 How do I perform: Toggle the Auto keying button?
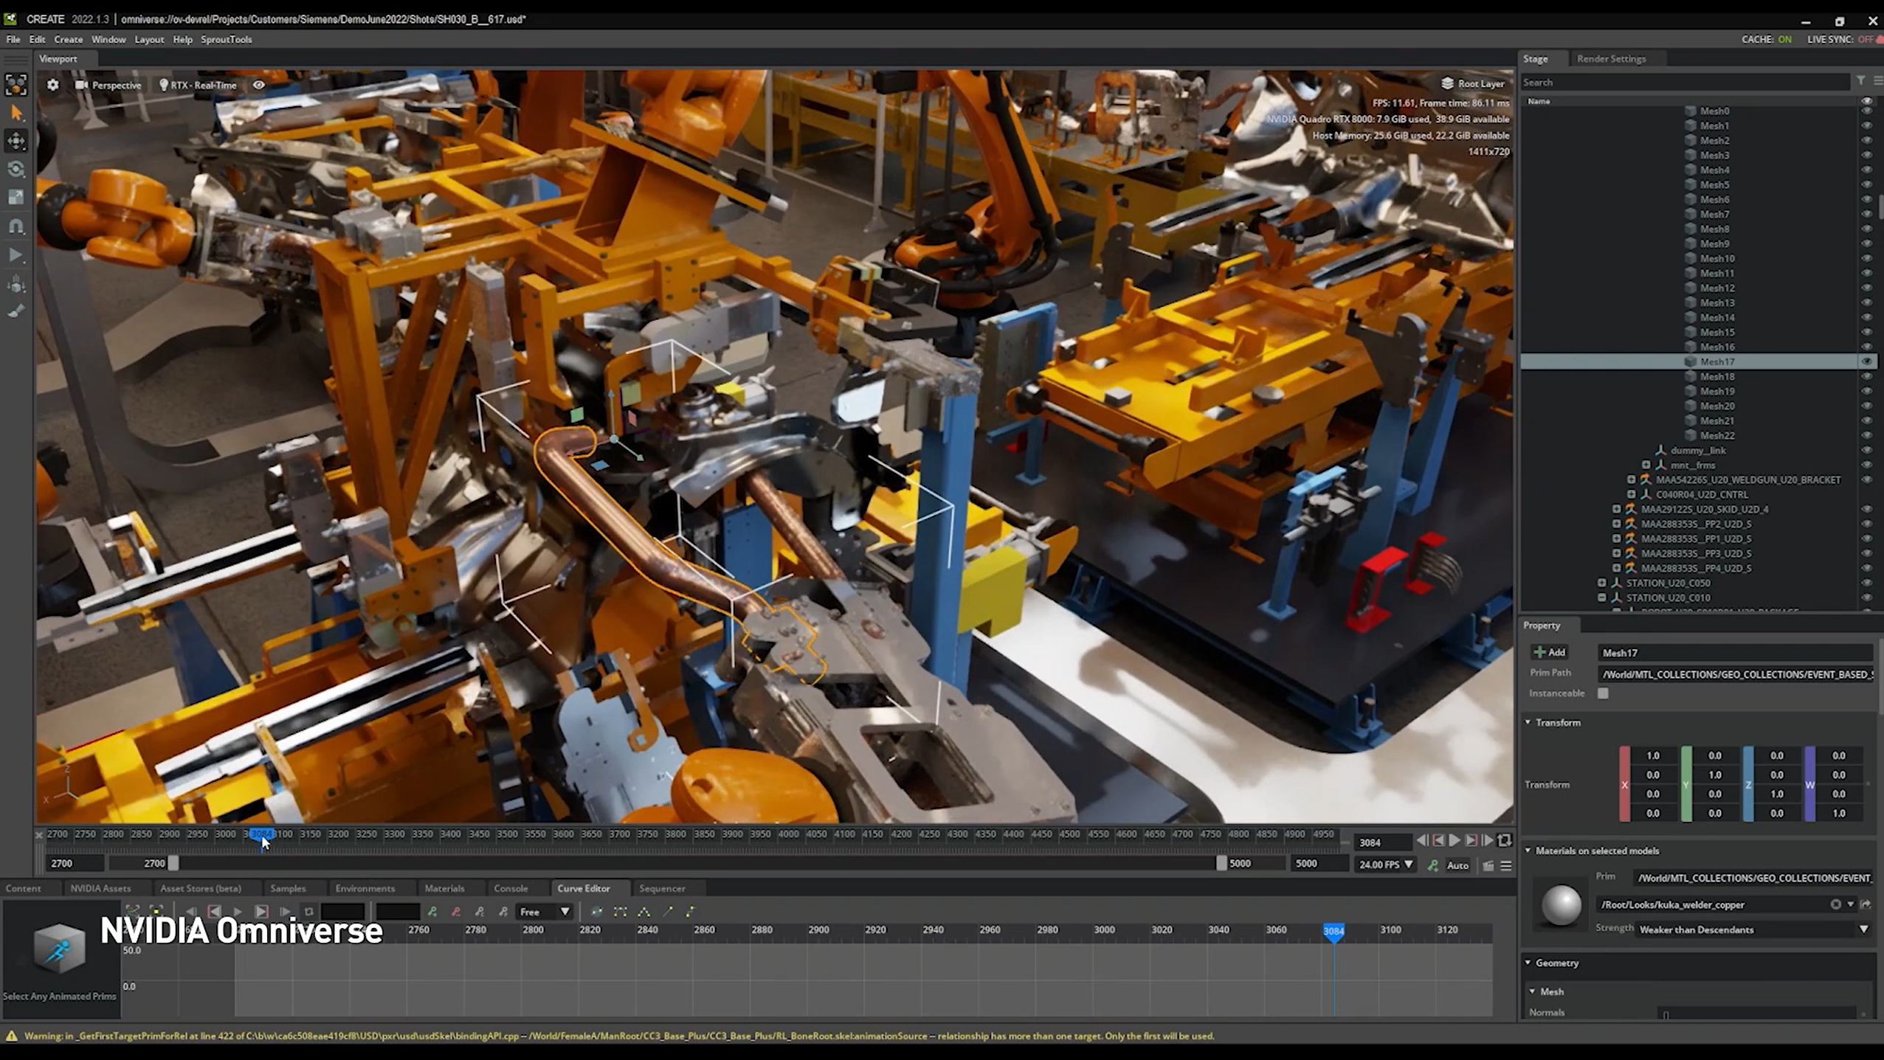[x=1457, y=865]
